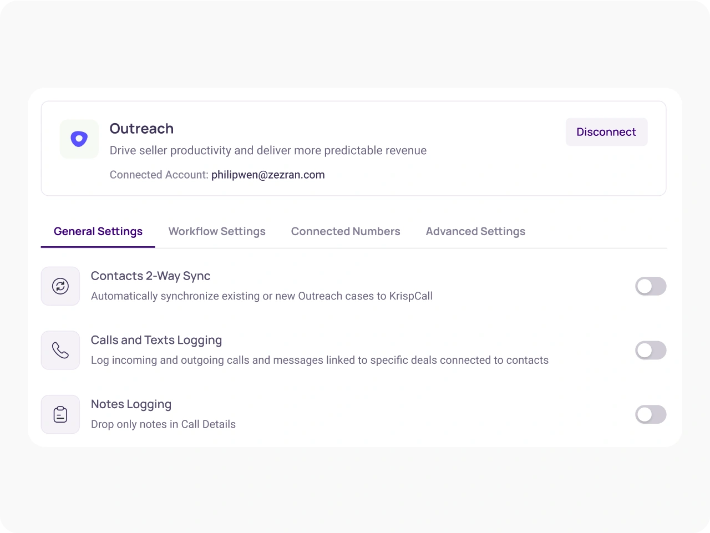Screen dimensions: 710x533
Task: Click the phone icon for Calls Logging
Action: tap(60, 351)
